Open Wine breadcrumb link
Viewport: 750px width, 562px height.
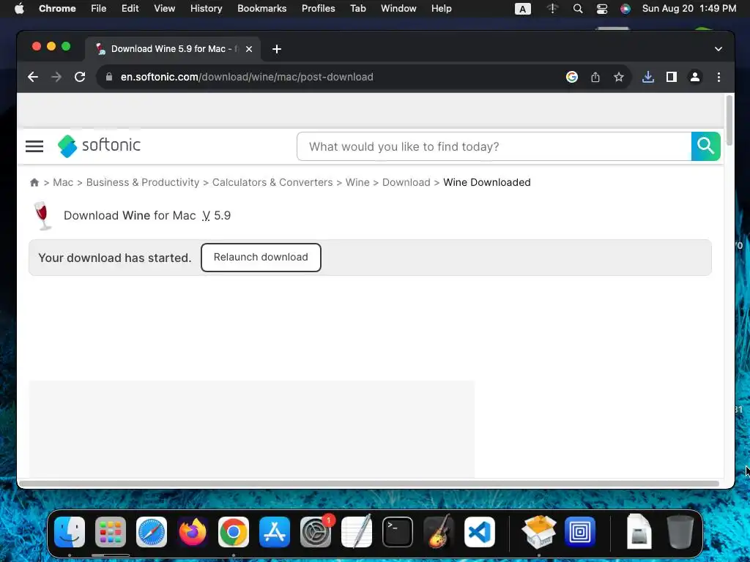point(357,182)
